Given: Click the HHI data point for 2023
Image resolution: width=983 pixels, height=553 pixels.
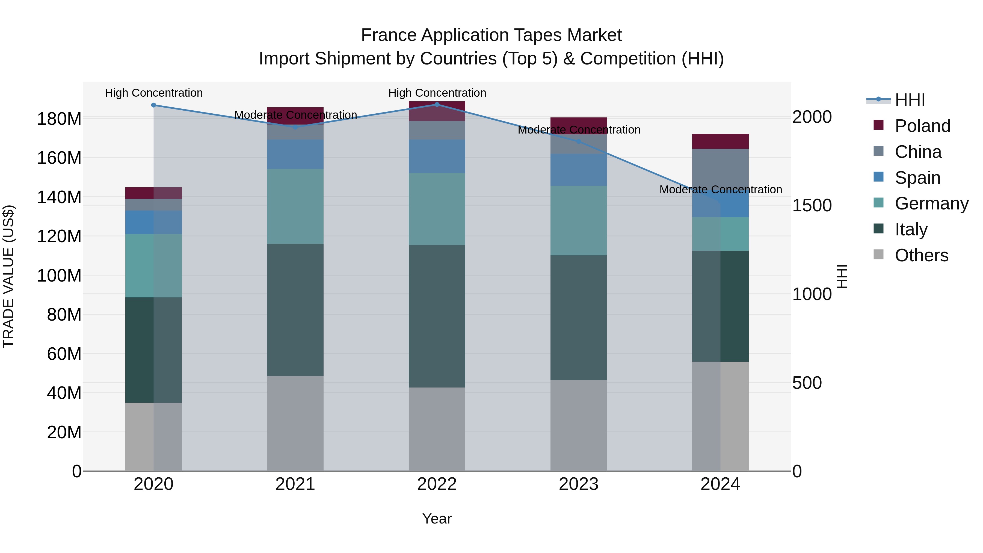Looking at the screenshot, I should tap(579, 141).
